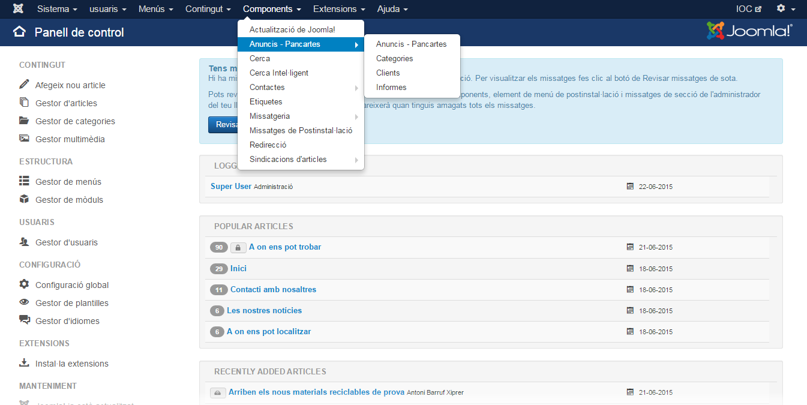Choose Etiquetes from the Components menu

tap(266, 102)
